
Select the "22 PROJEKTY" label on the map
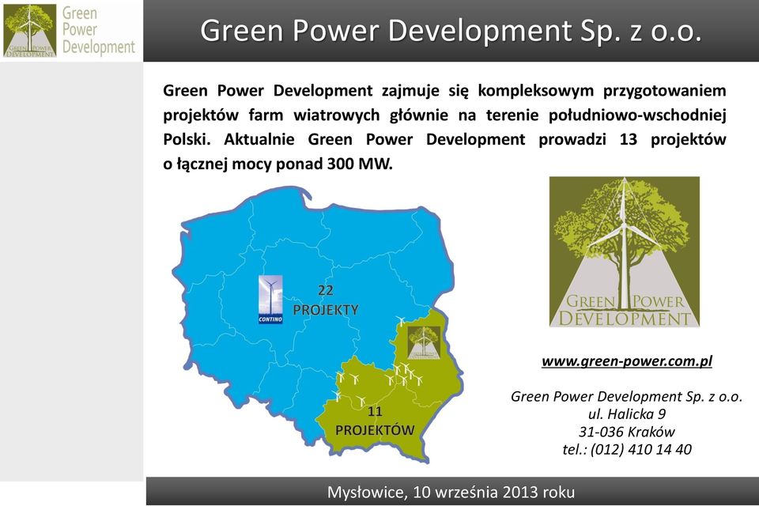[x=326, y=300]
